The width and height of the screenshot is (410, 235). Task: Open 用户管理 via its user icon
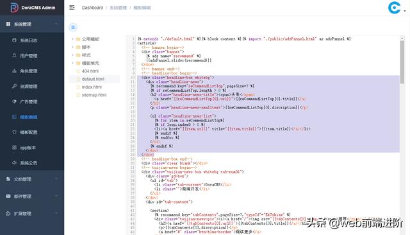coord(14,56)
